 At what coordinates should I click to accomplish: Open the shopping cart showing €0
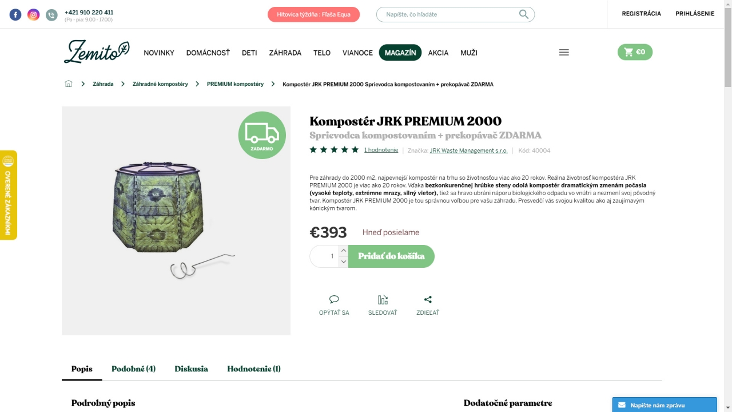[635, 52]
